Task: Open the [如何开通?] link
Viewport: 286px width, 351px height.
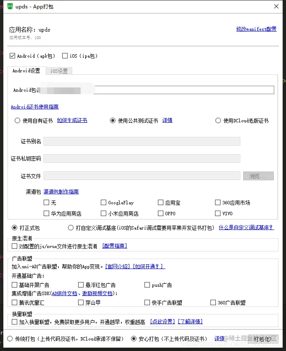Action: click(149, 267)
